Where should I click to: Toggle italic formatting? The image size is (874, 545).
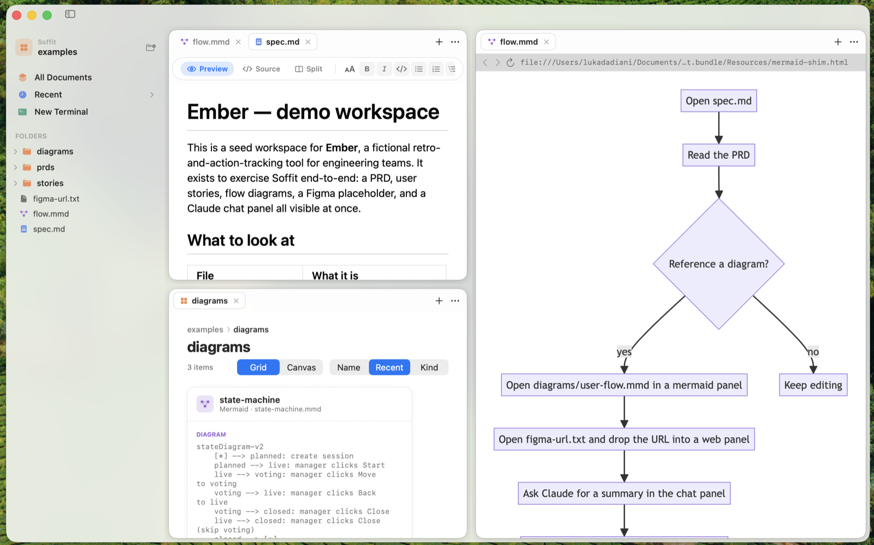[x=384, y=69]
